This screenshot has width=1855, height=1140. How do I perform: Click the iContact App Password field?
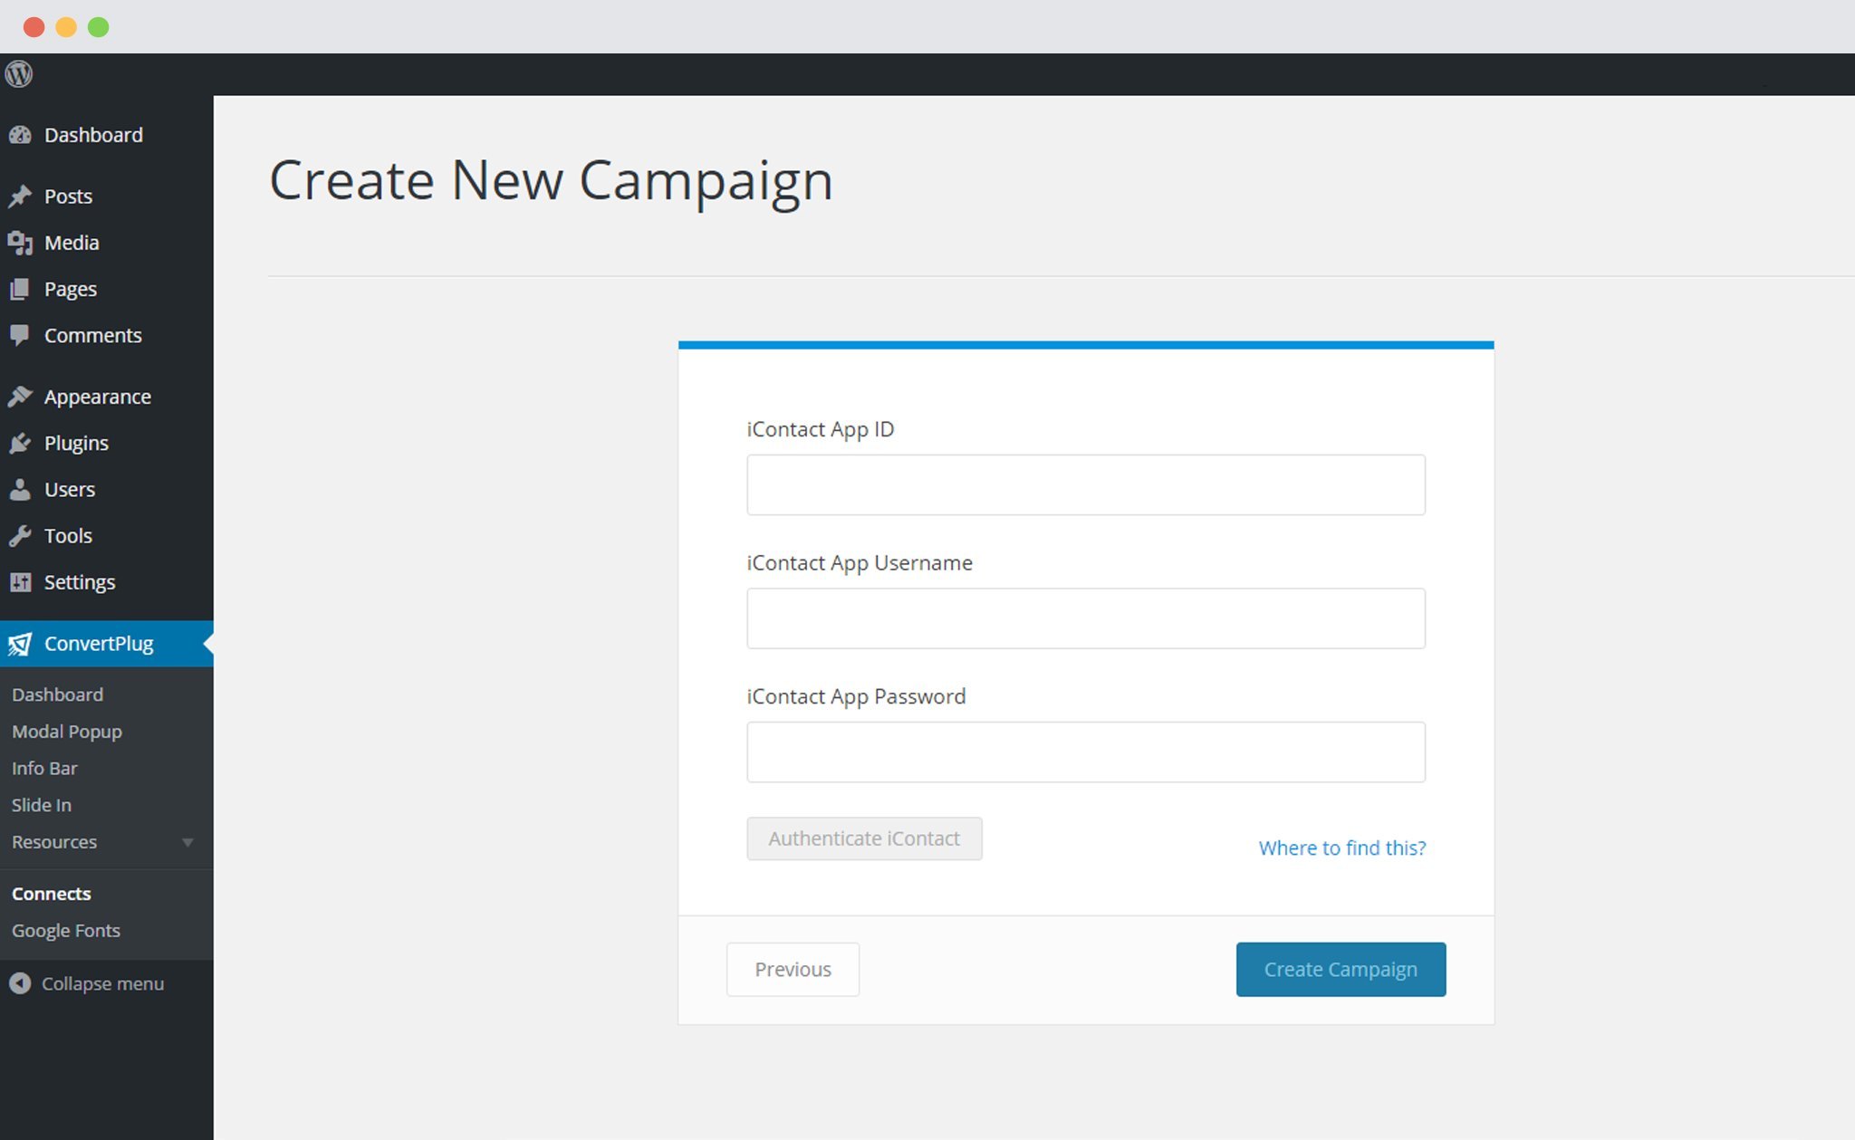point(1085,751)
